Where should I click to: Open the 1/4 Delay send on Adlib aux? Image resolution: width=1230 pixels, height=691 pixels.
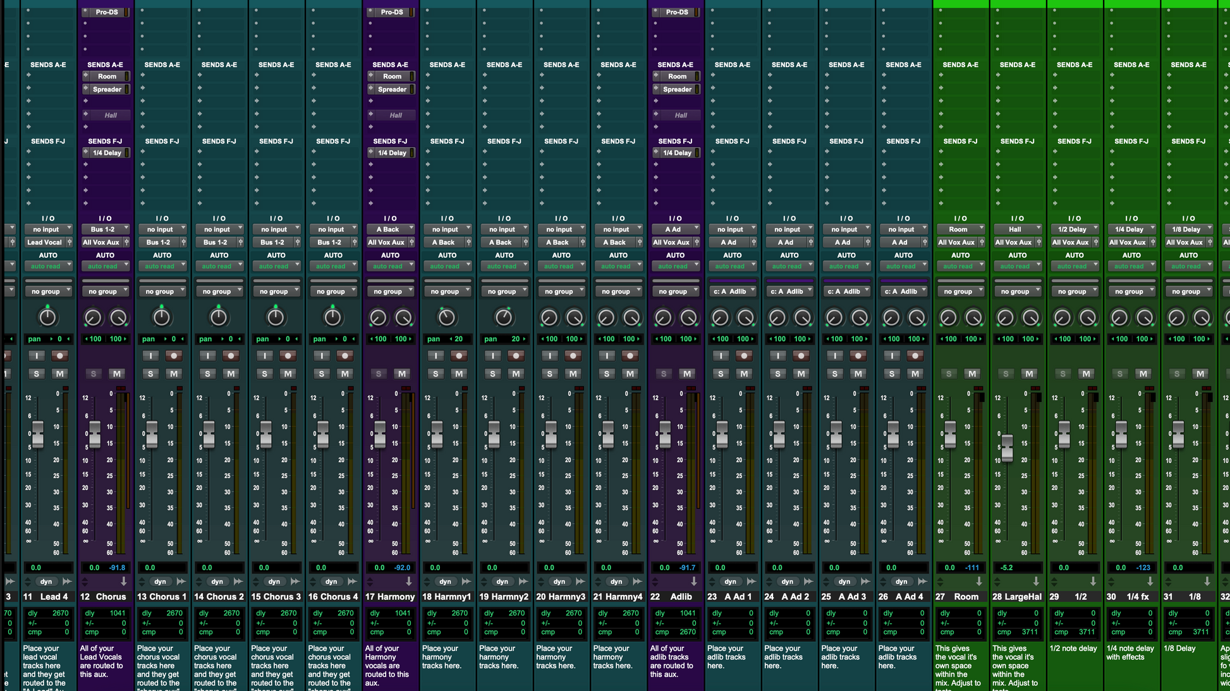coord(676,153)
